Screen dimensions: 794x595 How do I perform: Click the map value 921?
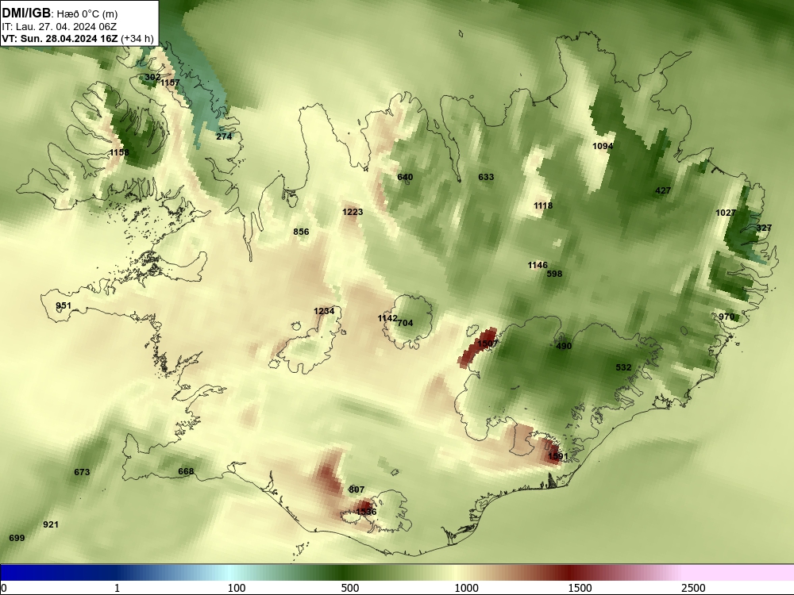click(51, 524)
